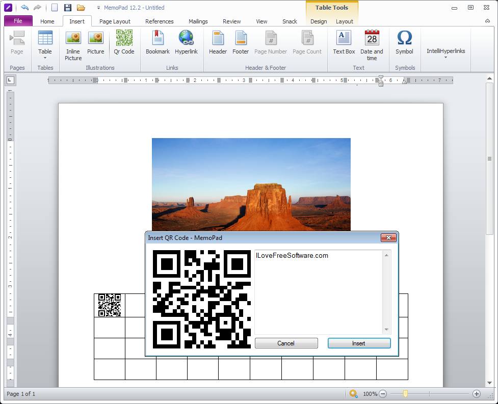Switch to the Page Layout tab
The width and height of the screenshot is (498, 404).
(x=115, y=21)
